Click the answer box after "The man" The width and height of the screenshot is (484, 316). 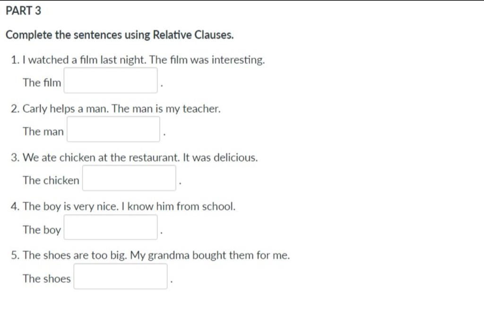[113, 129]
